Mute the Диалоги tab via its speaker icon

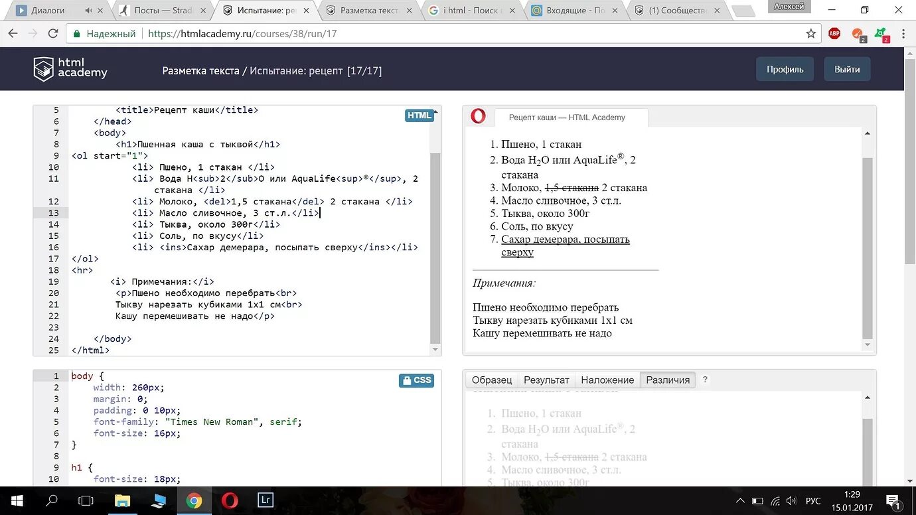(89, 11)
